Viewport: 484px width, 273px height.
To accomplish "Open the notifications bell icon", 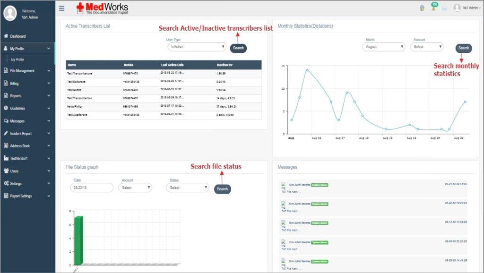I will pyautogui.click(x=433, y=8).
